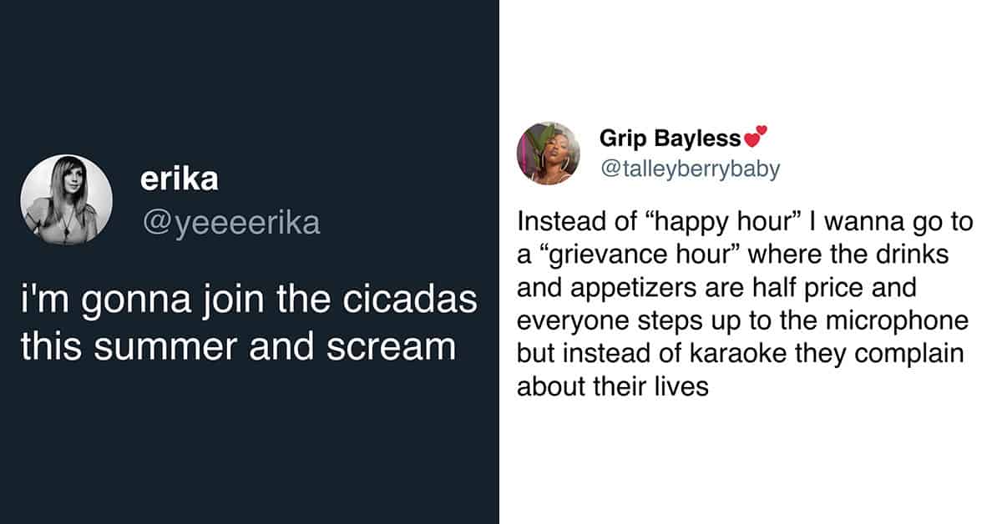Open Grip Bayless's profile picture
The height and width of the screenshot is (524, 1002).
point(548,154)
